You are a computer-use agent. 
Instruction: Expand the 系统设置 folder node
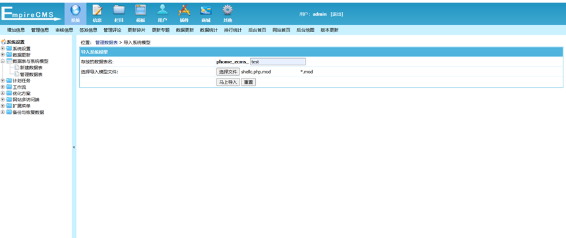pos(3,48)
